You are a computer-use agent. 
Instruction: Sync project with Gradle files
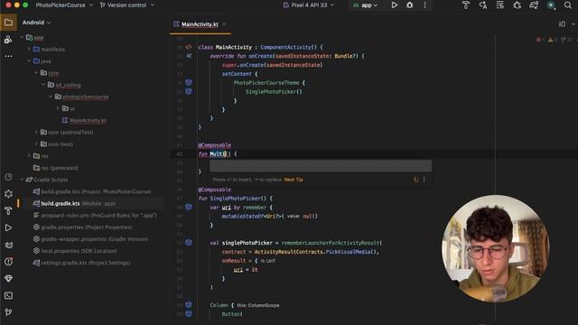pos(534,5)
